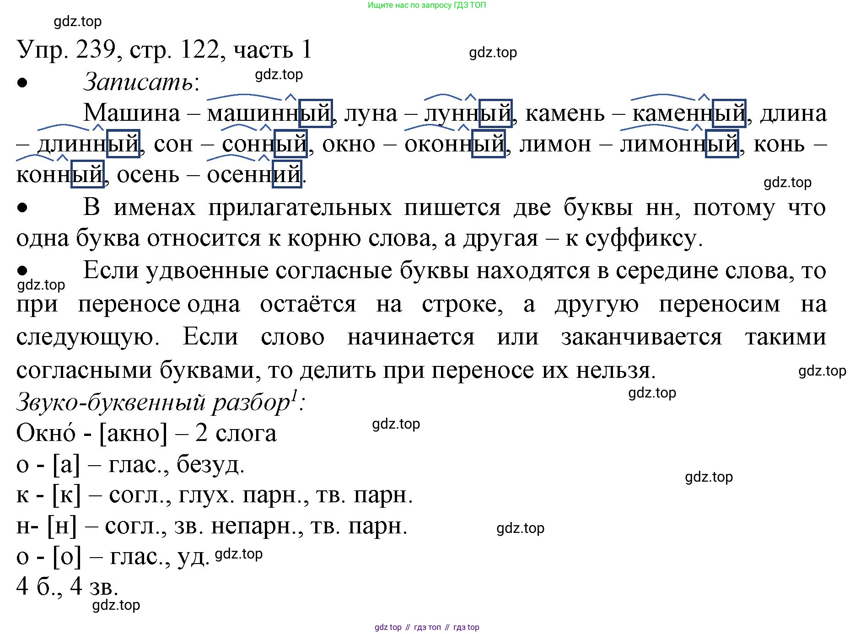855x634 pixels.
Task: Click the word 'прилагательных'
Action: 300,208
